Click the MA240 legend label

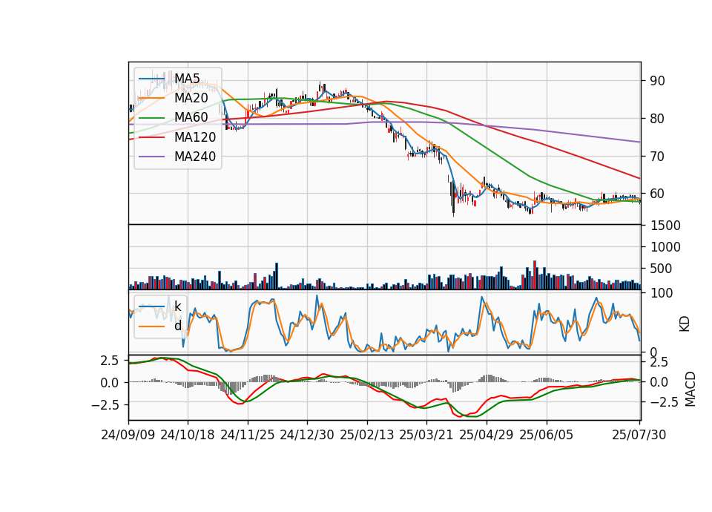coord(195,157)
